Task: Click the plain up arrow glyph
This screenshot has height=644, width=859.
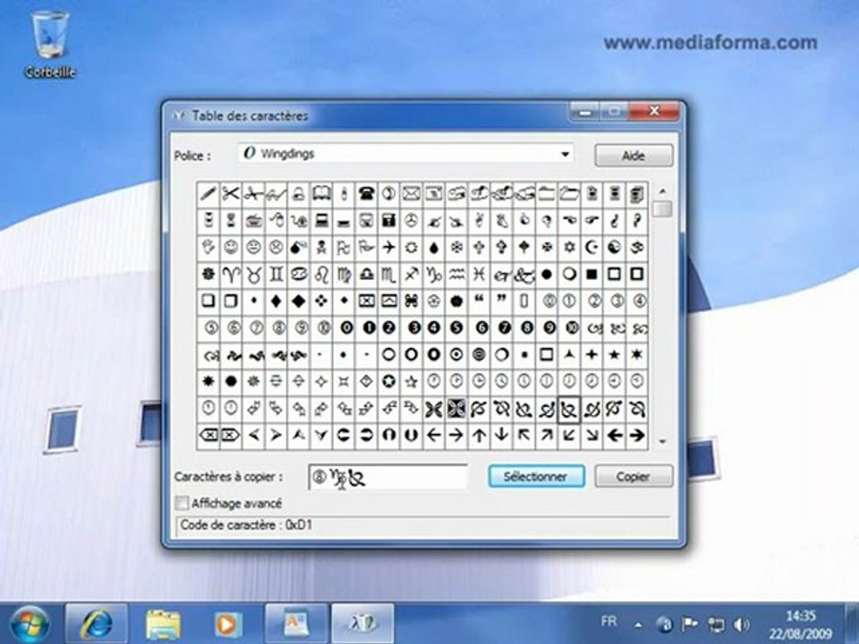Action: click(480, 436)
